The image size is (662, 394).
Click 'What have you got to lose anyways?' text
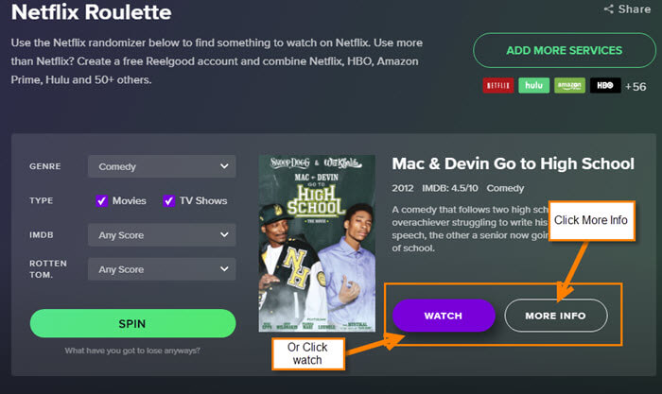[x=132, y=351]
